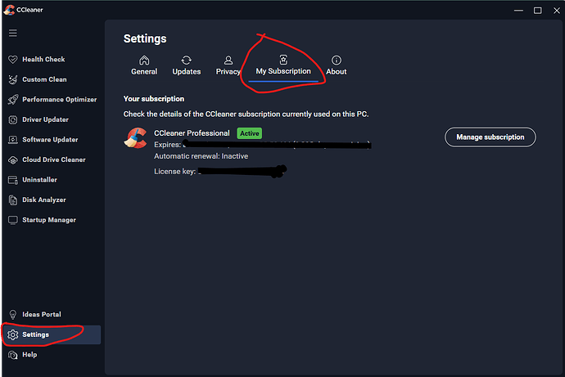The width and height of the screenshot is (565, 377).
Task: View the About tab
Action: (x=337, y=65)
